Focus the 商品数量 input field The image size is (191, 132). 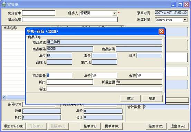click(59, 75)
